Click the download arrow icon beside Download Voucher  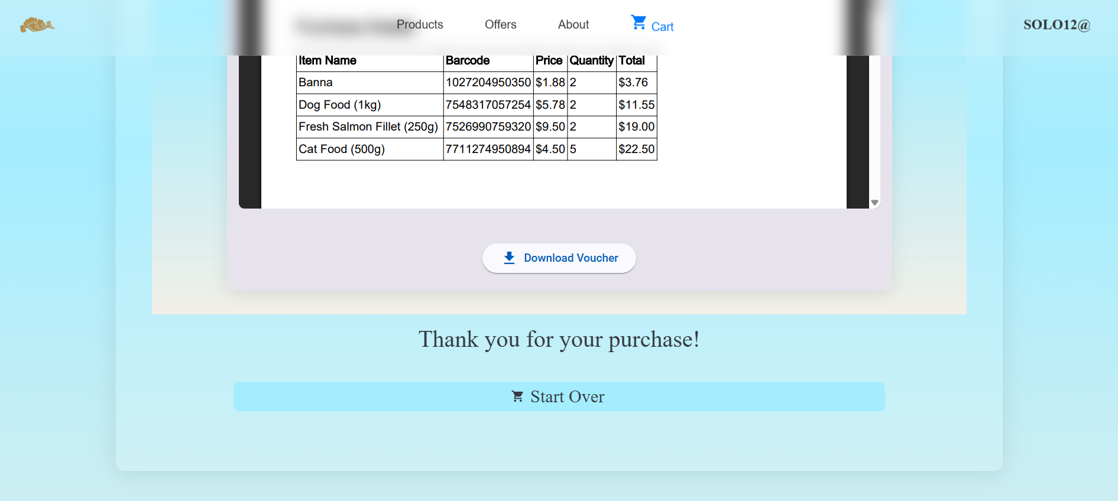pyautogui.click(x=509, y=258)
